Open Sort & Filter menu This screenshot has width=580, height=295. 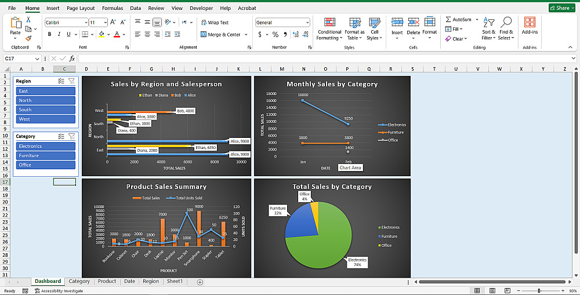[x=488, y=29]
